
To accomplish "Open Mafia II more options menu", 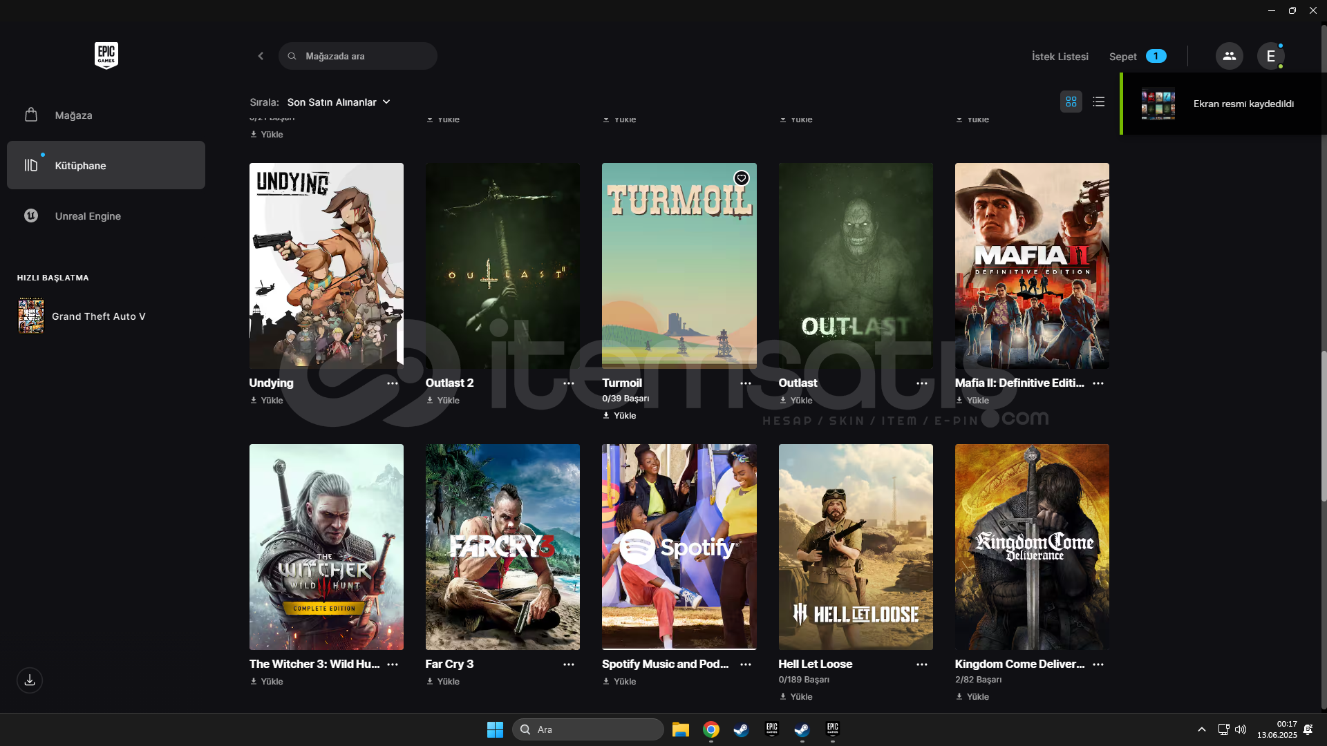I will coord(1098,383).
